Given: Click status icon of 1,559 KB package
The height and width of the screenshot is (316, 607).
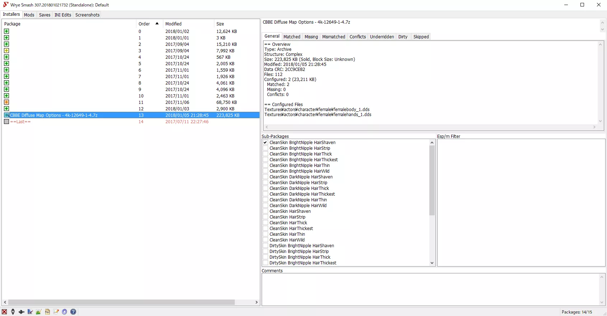Looking at the screenshot, I should coord(6,70).
